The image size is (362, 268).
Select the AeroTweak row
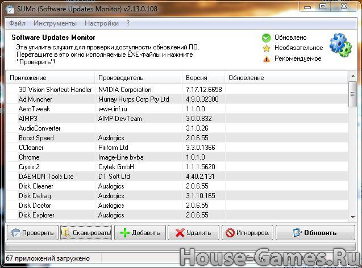(x=177, y=109)
